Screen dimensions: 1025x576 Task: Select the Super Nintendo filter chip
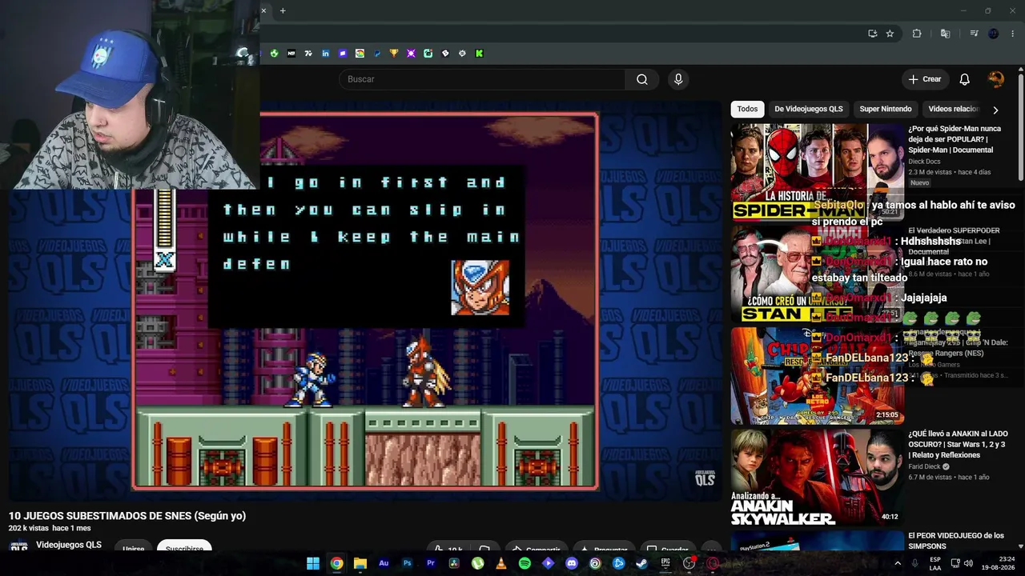886,110
